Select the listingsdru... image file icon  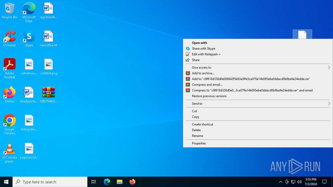coord(29,123)
